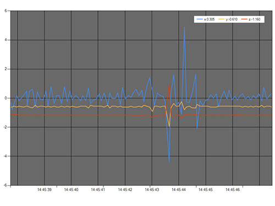This screenshot has width=275, height=206.
Task: Click the x:0.305 legend entry
Action: point(205,19)
